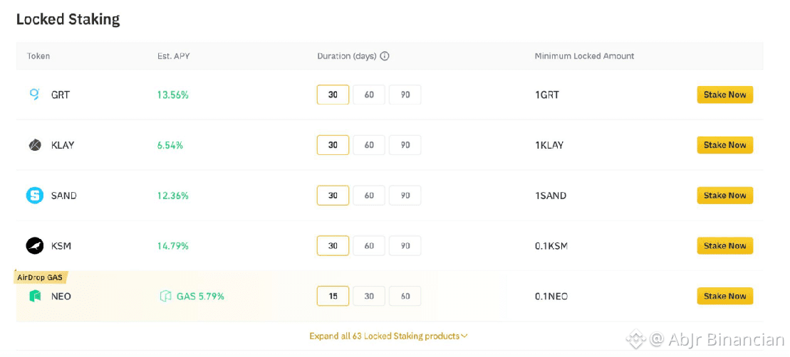790x357 pixels.
Task: Stake NEO with Stake Now button
Action: tap(724, 296)
